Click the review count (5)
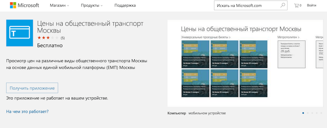Screen dimensions: 327x128 63,38
